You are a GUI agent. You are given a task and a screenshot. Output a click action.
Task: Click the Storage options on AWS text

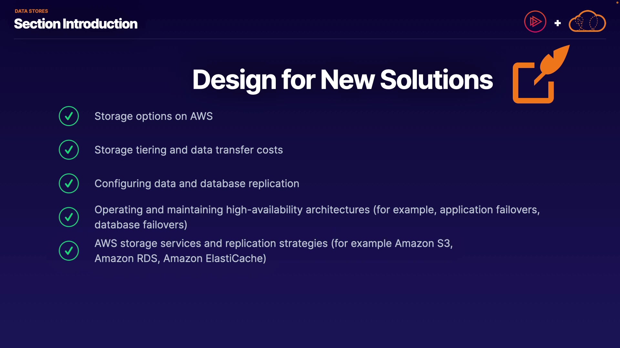point(153,116)
